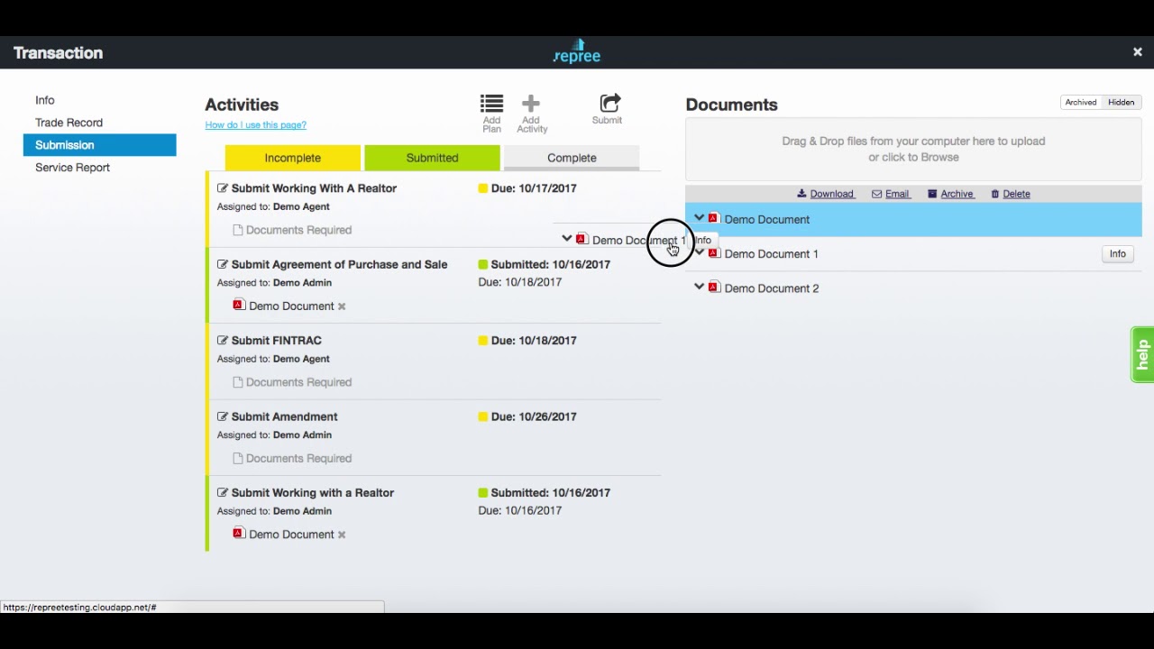Open PDF icon of Demo Document in Agreement activity
1154x649 pixels.
click(x=239, y=305)
